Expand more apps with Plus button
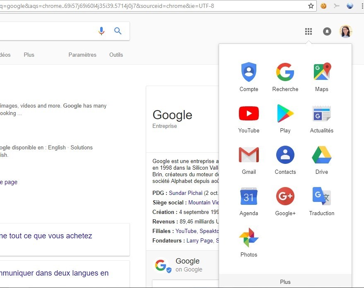This screenshot has height=288, width=364. 285,282
